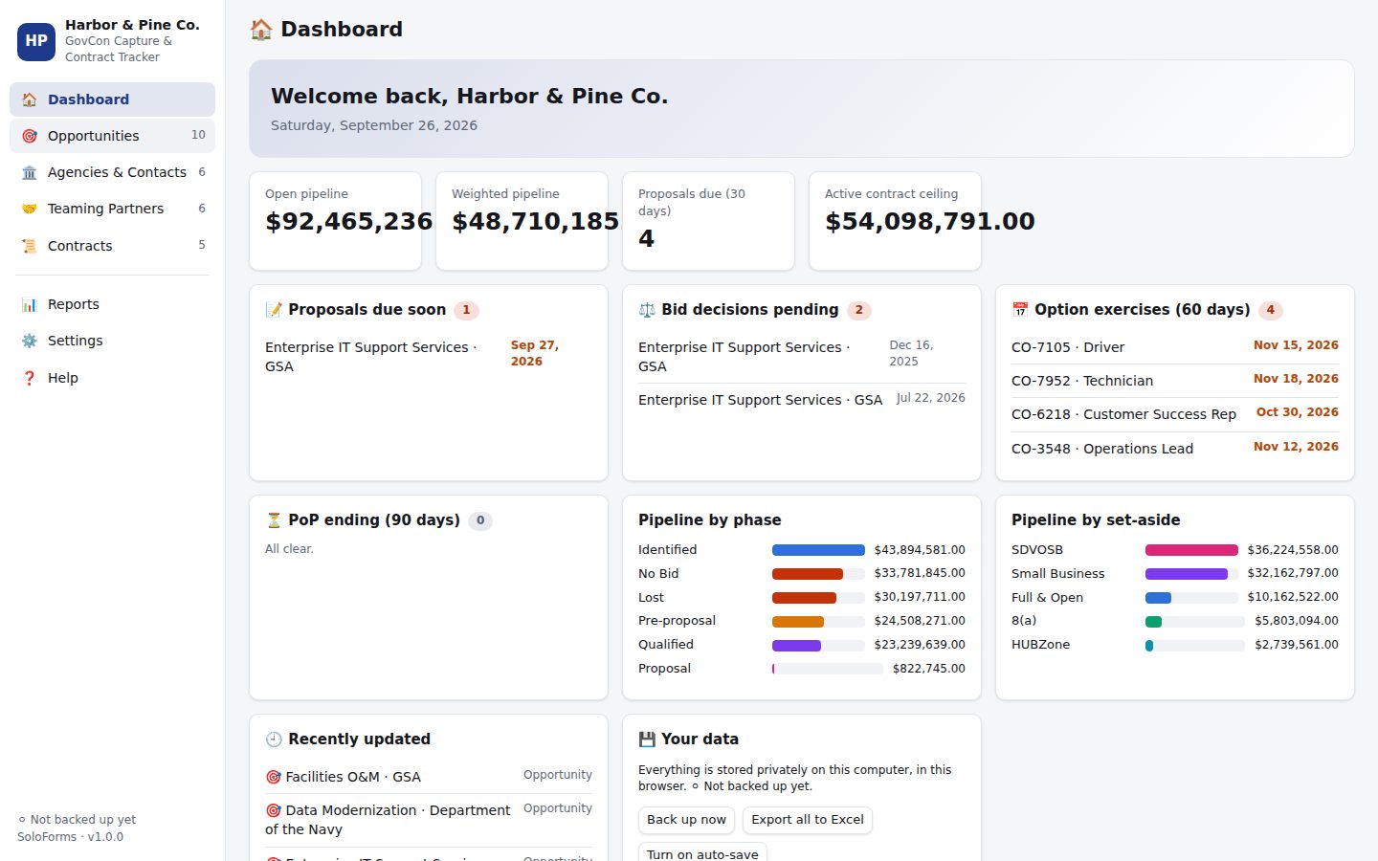Click the pink SDVOSB set-aside bar
1378x861 pixels.
pos(1191,550)
